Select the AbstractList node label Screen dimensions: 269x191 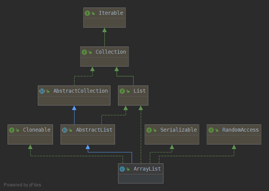coord(94,130)
